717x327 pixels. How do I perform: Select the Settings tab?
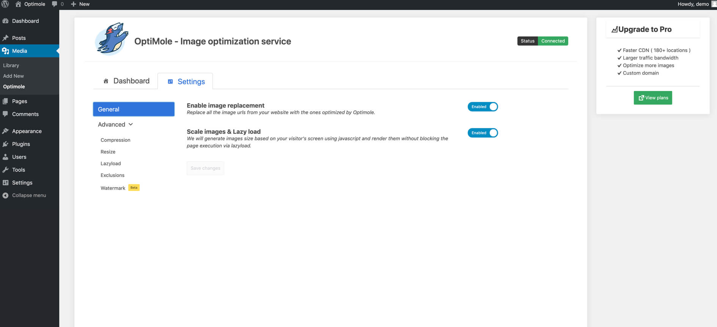(x=186, y=81)
